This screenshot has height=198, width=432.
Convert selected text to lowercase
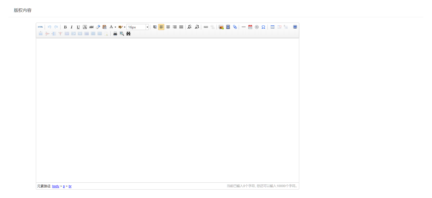click(x=197, y=27)
